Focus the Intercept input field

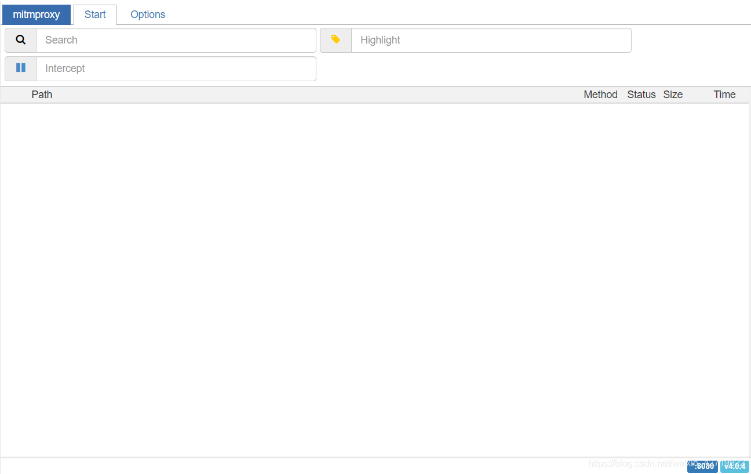point(176,68)
